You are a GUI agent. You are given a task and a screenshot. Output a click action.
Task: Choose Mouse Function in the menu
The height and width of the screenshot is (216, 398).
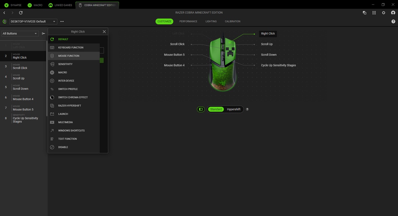coord(73,56)
